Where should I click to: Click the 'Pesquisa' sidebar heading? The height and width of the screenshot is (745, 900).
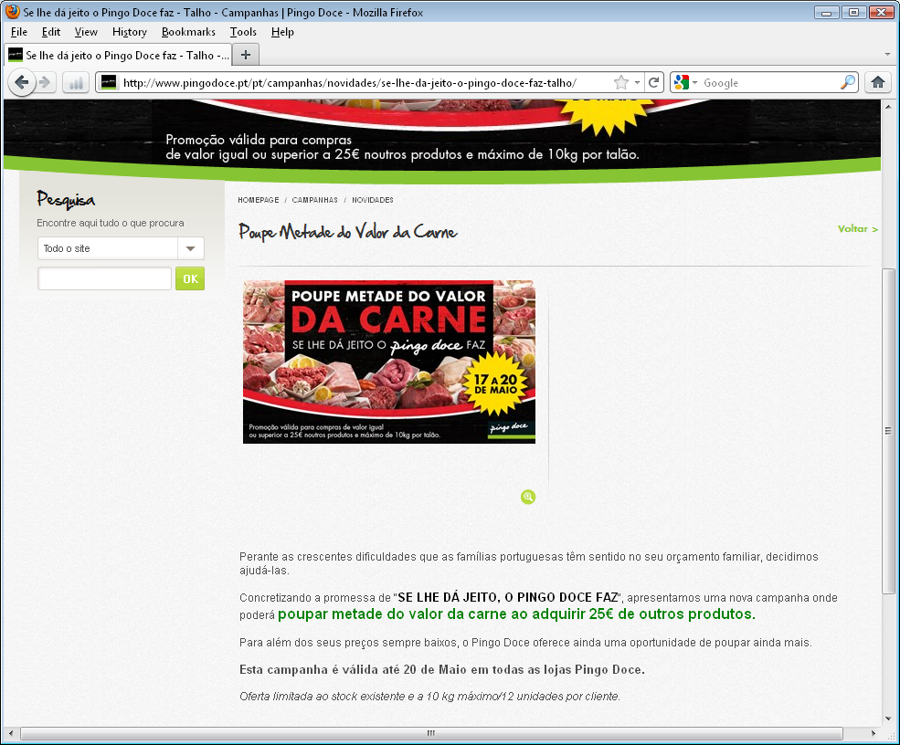(x=66, y=199)
